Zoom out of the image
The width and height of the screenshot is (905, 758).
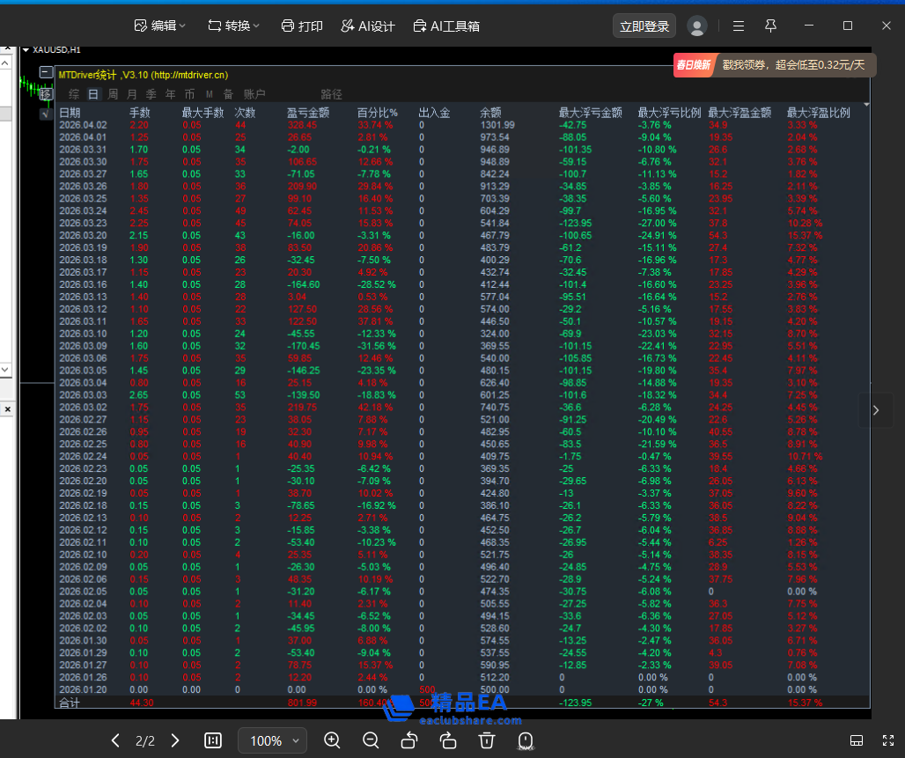[x=371, y=740]
